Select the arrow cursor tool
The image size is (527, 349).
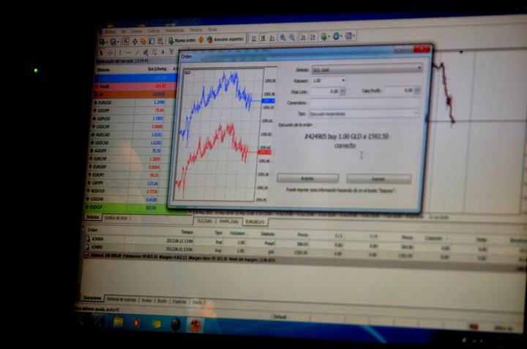point(102,53)
